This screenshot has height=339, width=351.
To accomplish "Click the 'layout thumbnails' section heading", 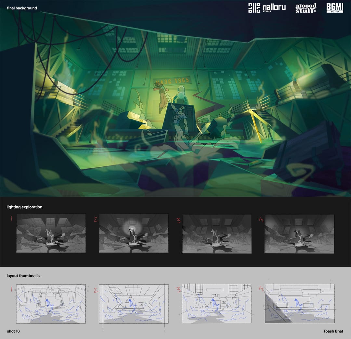I will click(23, 276).
